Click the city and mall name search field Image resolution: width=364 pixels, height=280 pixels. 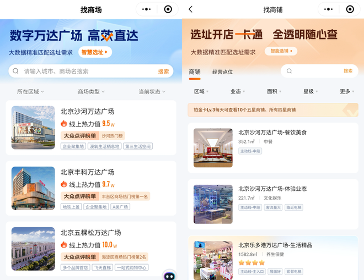[x=88, y=72]
